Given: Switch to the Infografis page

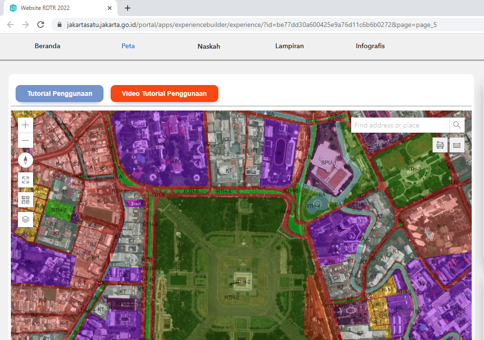Looking at the screenshot, I should (x=370, y=46).
